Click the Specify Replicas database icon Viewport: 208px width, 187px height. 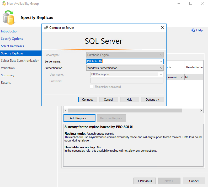(x=8, y=18)
